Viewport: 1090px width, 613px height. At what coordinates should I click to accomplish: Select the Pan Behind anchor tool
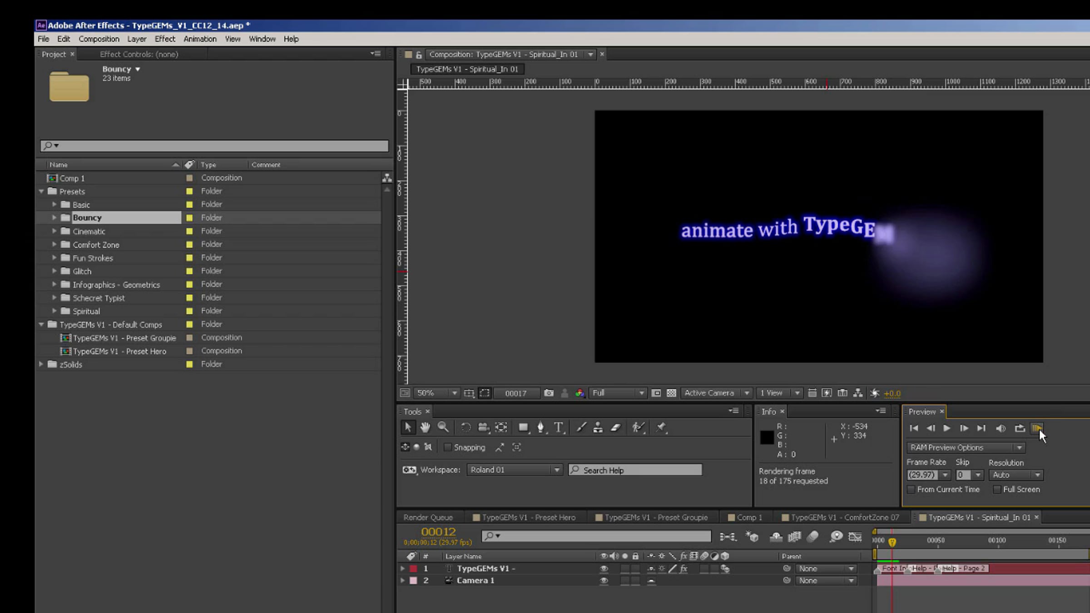click(x=501, y=427)
